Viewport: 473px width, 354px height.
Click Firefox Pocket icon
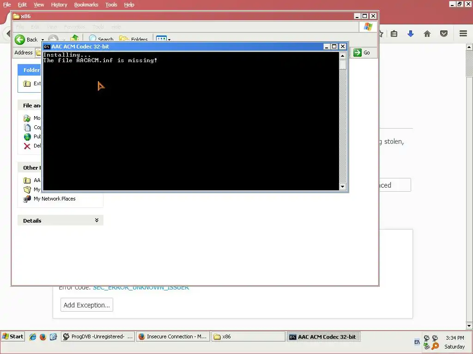click(x=444, y=34)
